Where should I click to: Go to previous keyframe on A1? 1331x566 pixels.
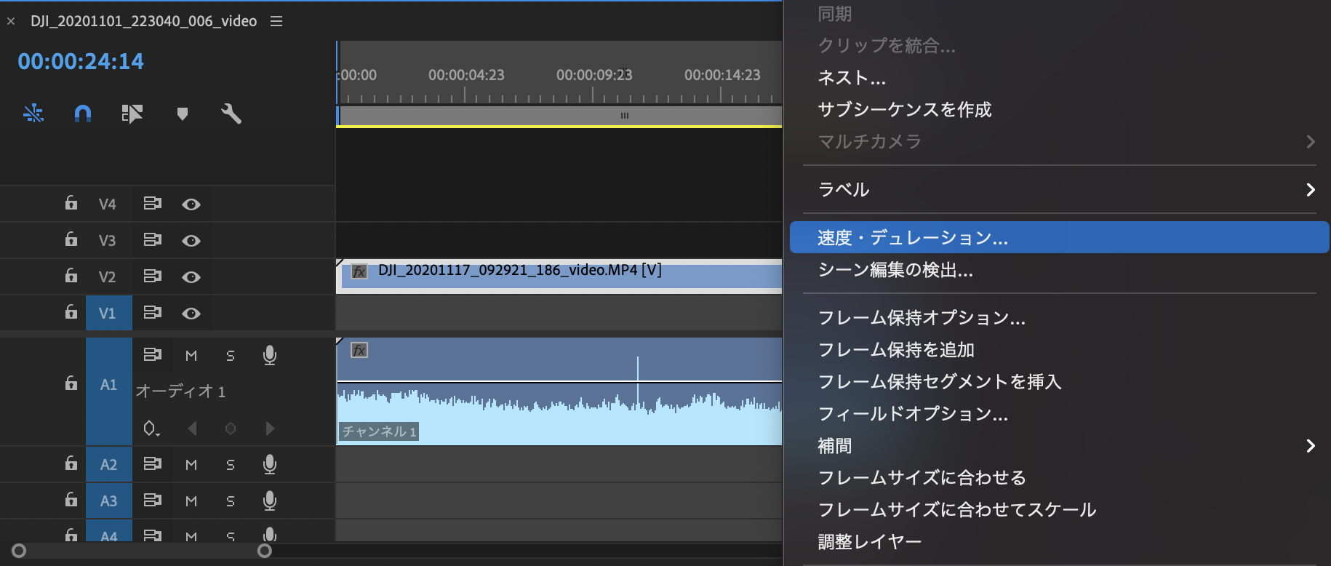point(192,429)
